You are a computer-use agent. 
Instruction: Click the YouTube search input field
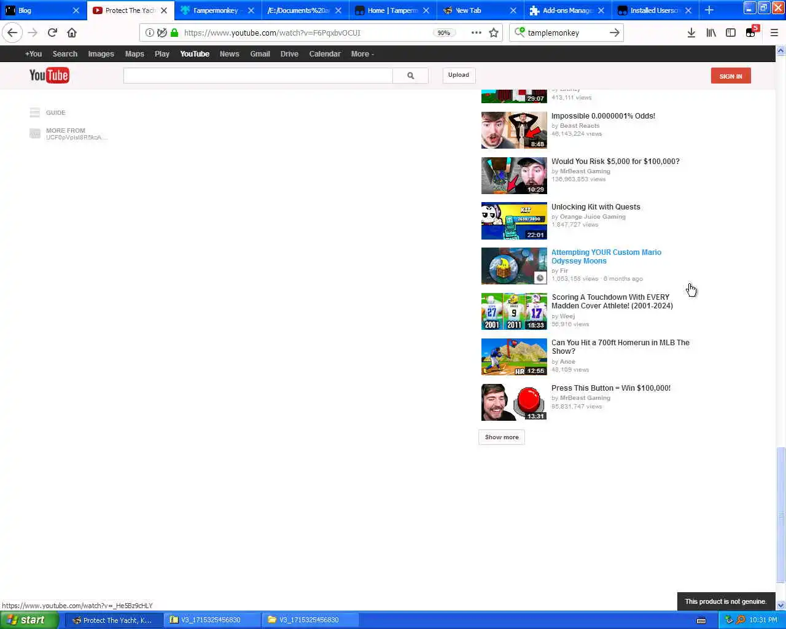pyautogui.click(x=258, y=76)
